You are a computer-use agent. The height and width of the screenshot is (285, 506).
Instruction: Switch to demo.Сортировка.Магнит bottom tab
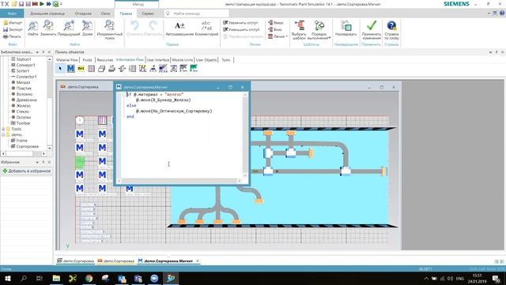click(x=168, y=260)
